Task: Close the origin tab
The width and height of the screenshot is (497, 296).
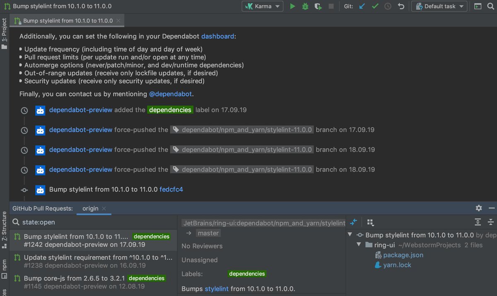Action: coord(104,209)
